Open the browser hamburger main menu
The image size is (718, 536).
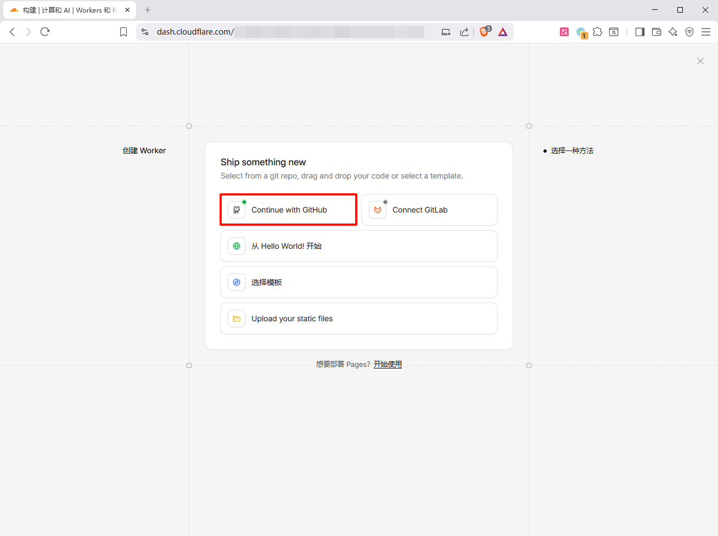pos(706,32)
